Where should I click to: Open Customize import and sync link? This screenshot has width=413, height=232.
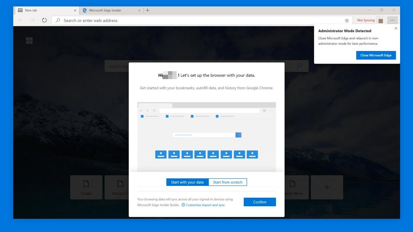[206, 205]
